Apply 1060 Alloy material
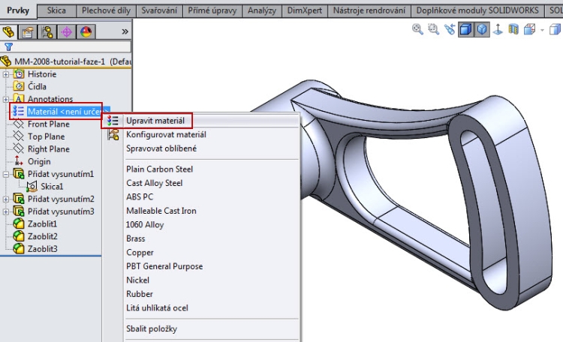563x342 pixels. click(x=145, y=225)
